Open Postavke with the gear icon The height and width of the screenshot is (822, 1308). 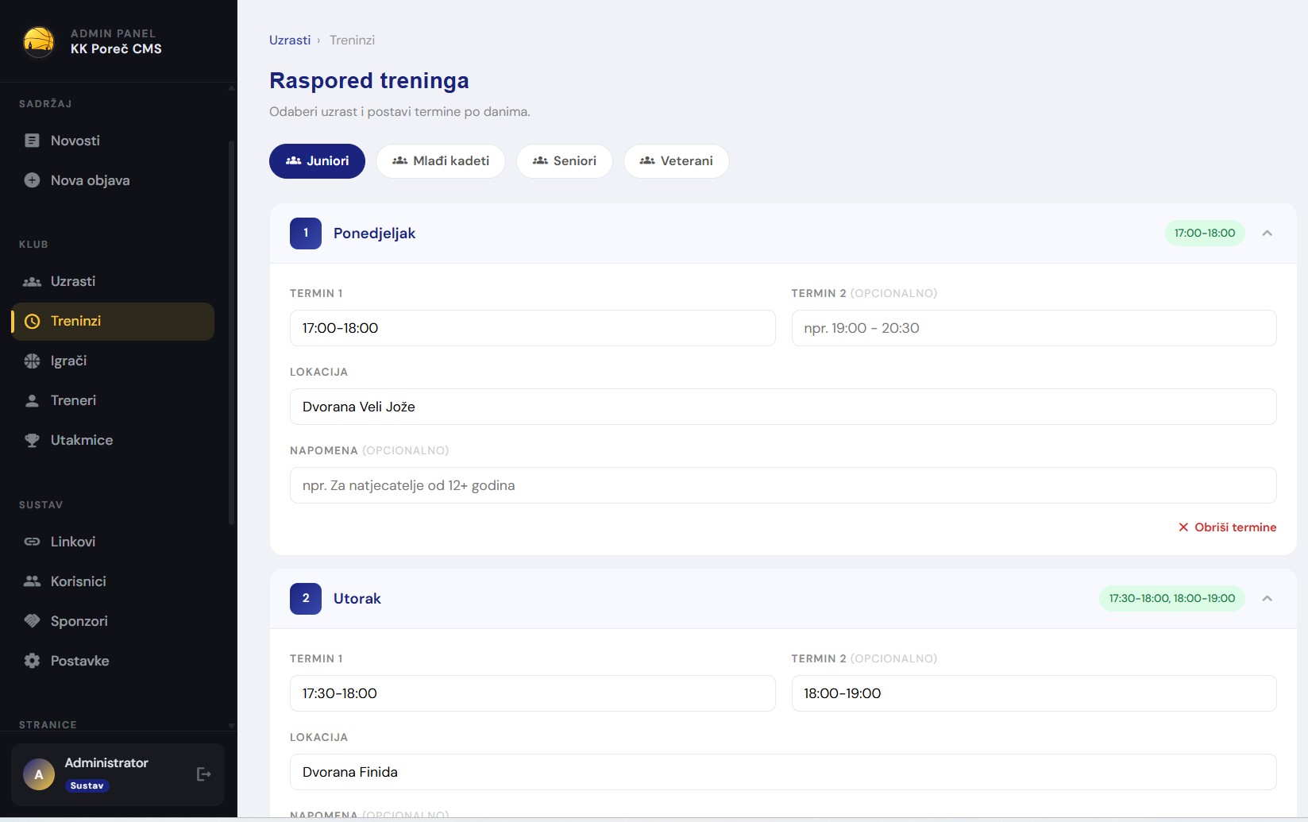coord(32,661)
